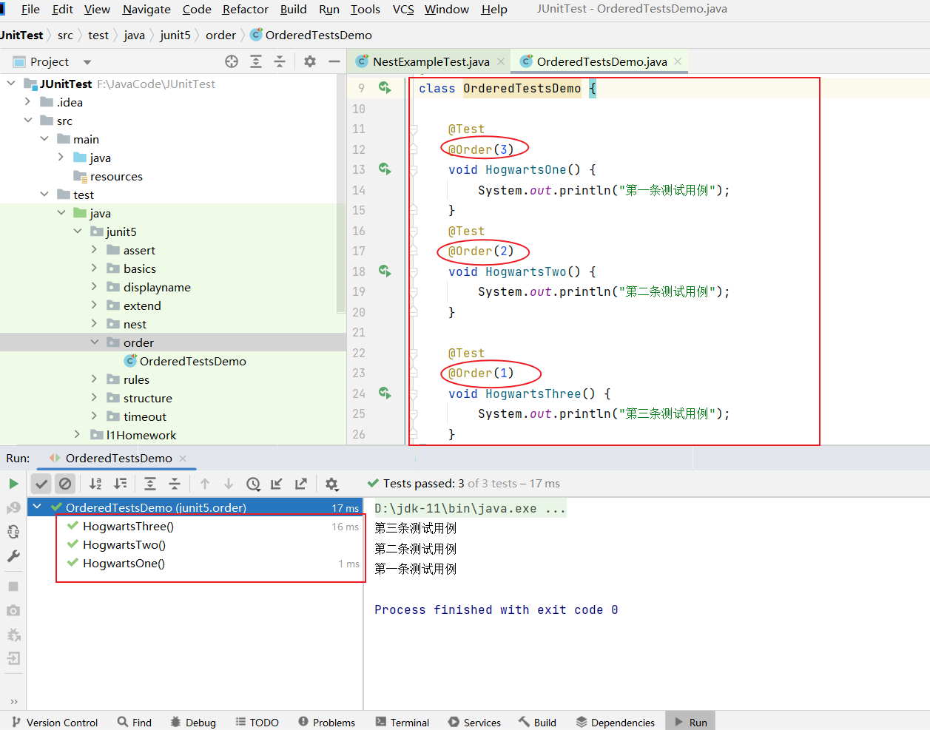The image size is (930, 730).
Task: Open test history clock icon
Action: pyautogui.click(x=253, y=484)
